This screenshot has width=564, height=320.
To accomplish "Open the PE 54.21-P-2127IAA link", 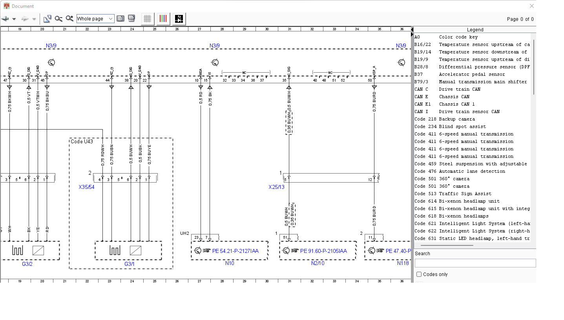I will pyautogui.click(x=235, y=251).
